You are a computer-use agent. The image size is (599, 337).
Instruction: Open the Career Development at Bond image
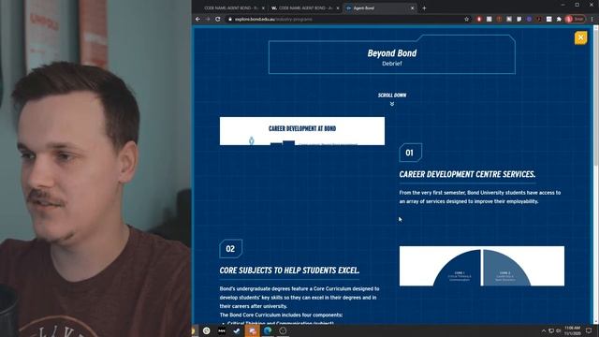pos(302,131)
